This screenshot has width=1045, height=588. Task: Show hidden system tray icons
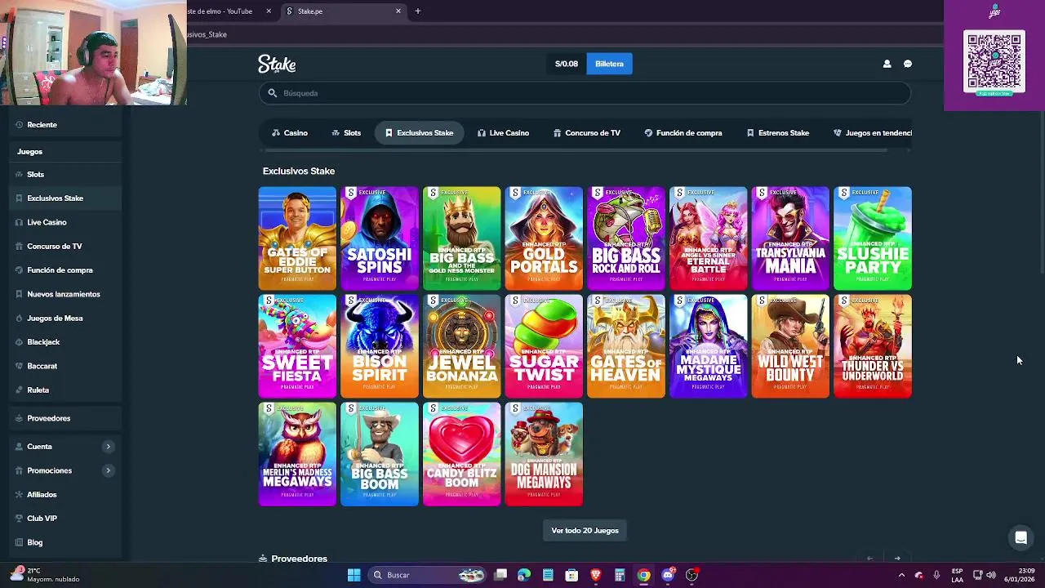(x=901, y=575)
